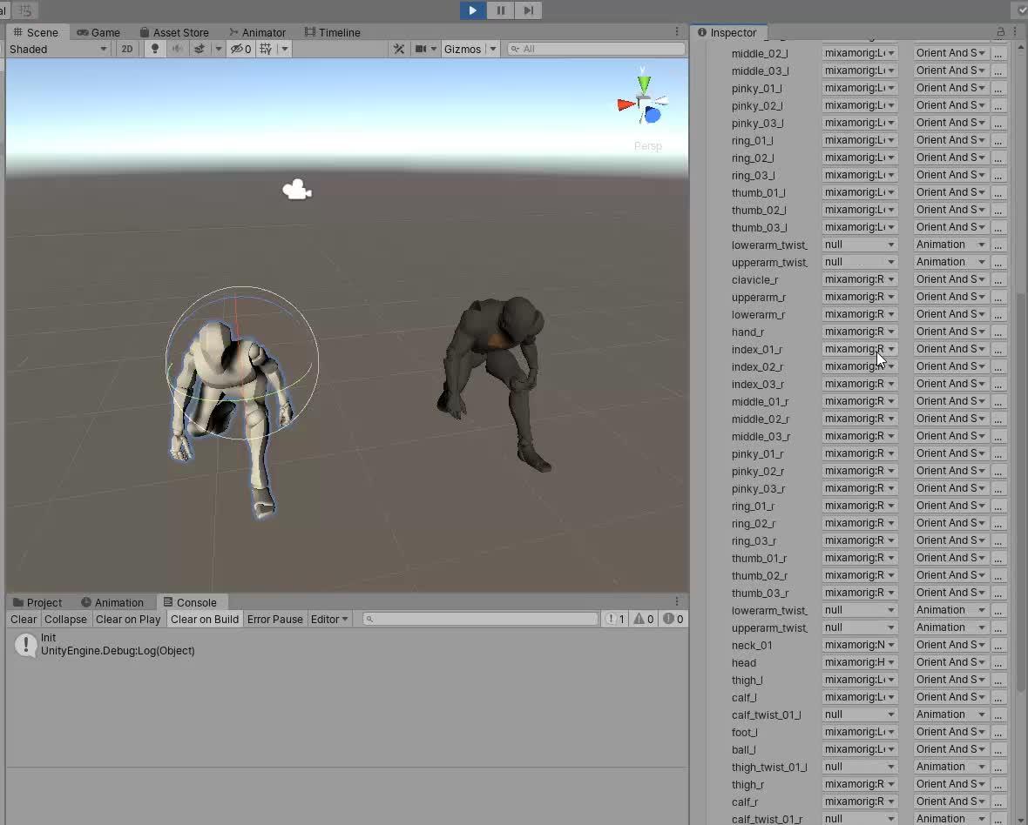Image resolution: width=1028 pixels, height=825 pixels.
Task: Open component editor tools icon
Action: pos(399,49)
